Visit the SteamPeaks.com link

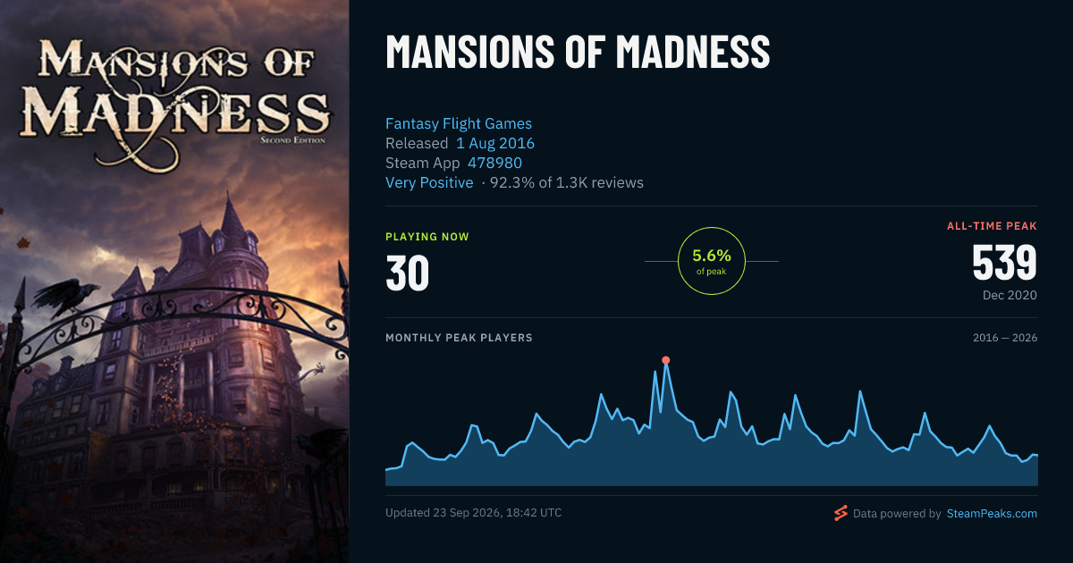point(992,514)
